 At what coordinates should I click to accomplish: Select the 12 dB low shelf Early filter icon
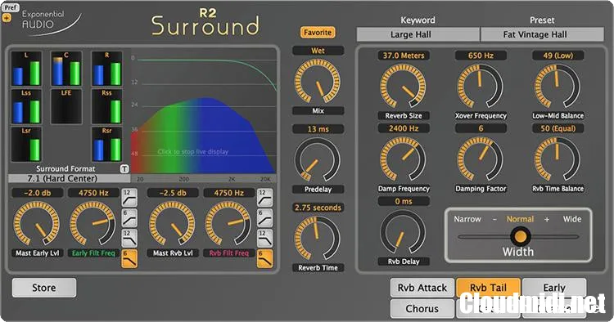click(x=129, y=198)
